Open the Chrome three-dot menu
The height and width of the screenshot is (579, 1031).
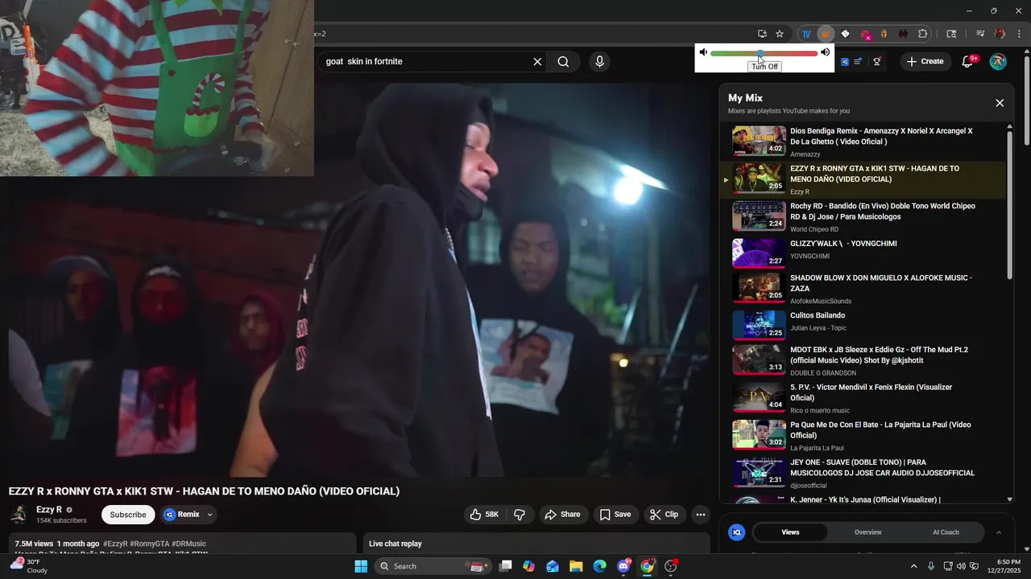pos(1020,34)
